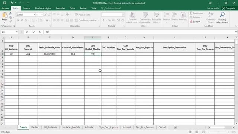Click Dar formato como tabla icon
The height and width of the screenshot is (134, 238).
[145, 15]
